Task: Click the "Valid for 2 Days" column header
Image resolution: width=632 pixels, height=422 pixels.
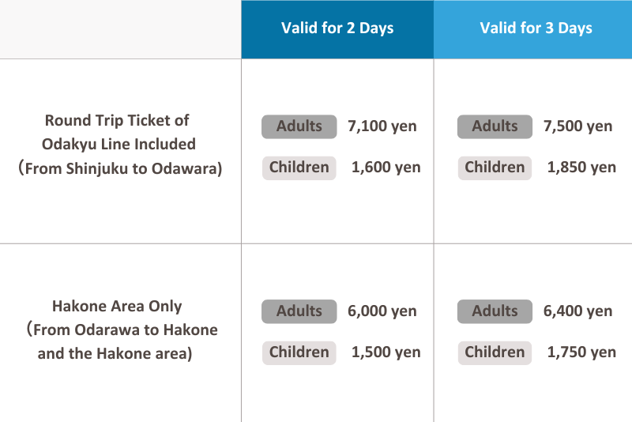Action: [x=337, y=28]
